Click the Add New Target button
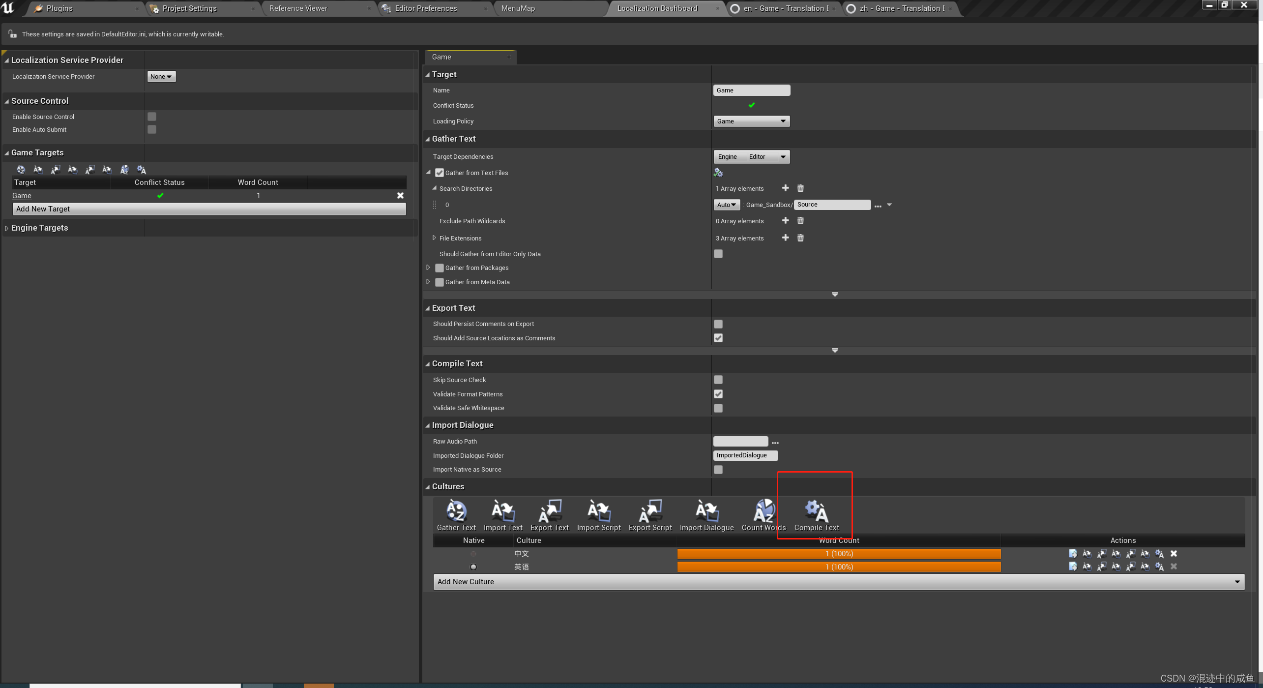The height and width of the screenshot is (688, 1263). 209,209
